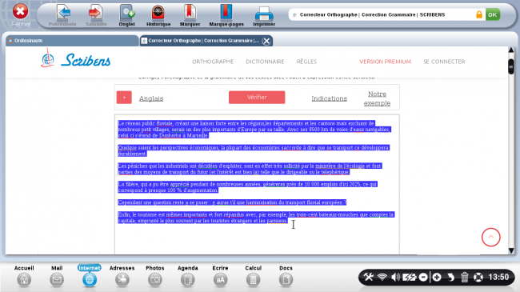520x292 pixels.
Task: Click the undo arrow tray icon
Action: [x=450, y=277]
